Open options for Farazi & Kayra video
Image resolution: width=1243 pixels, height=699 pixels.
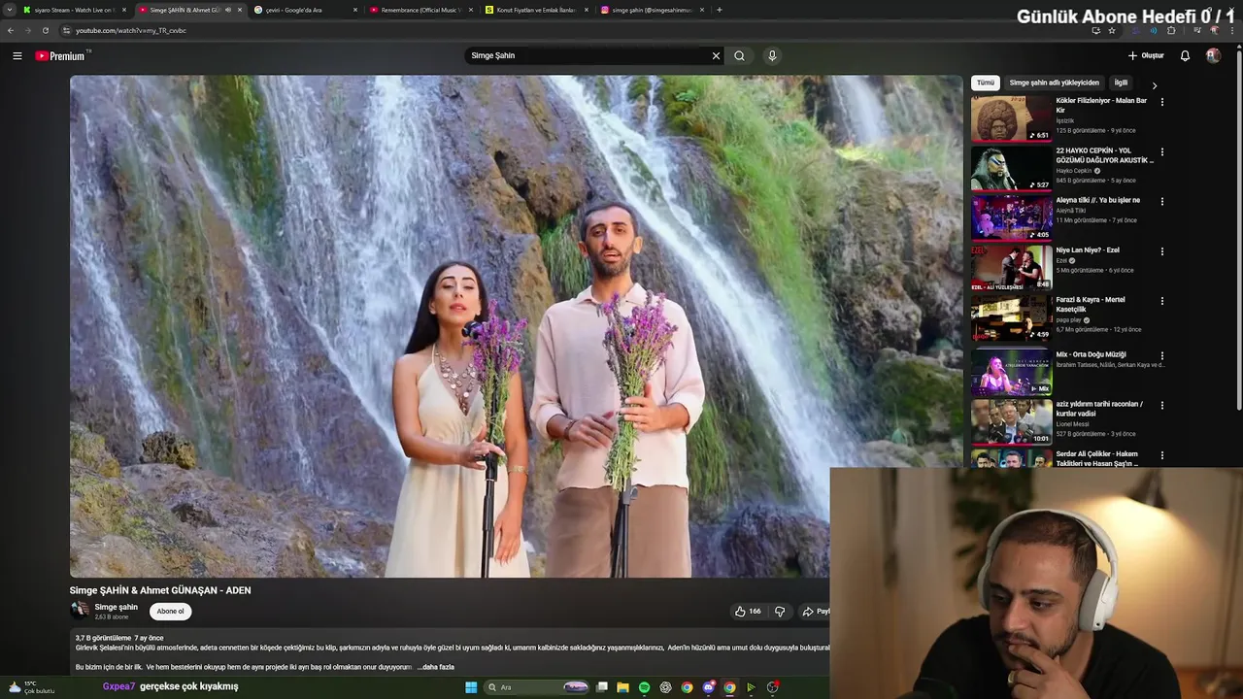click(1161, 301)
